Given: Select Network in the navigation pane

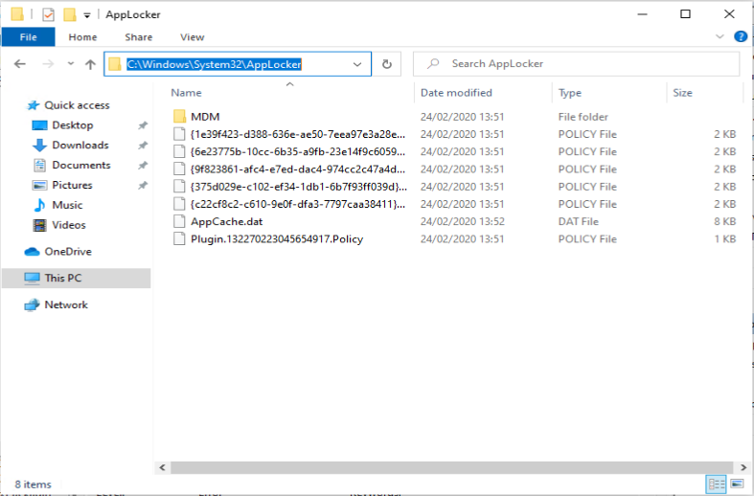Looking at the screenshot, I should click(66, 304).
